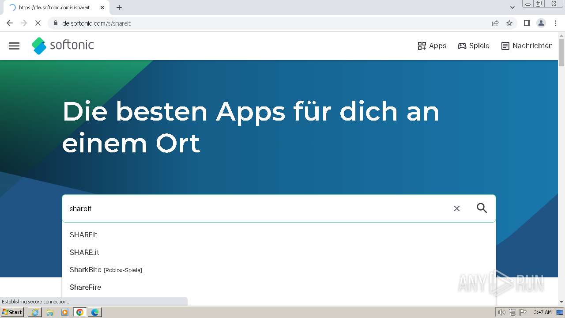Clear the search field with the X

pos(457,208)
